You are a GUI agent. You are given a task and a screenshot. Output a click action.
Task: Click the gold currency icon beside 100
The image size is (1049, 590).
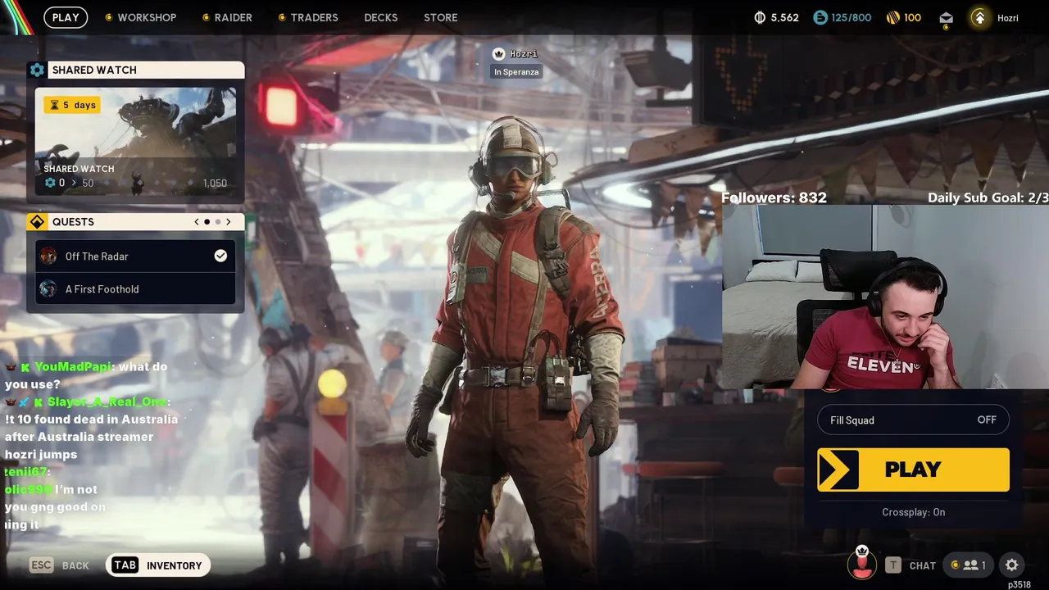tap(893, 17)
